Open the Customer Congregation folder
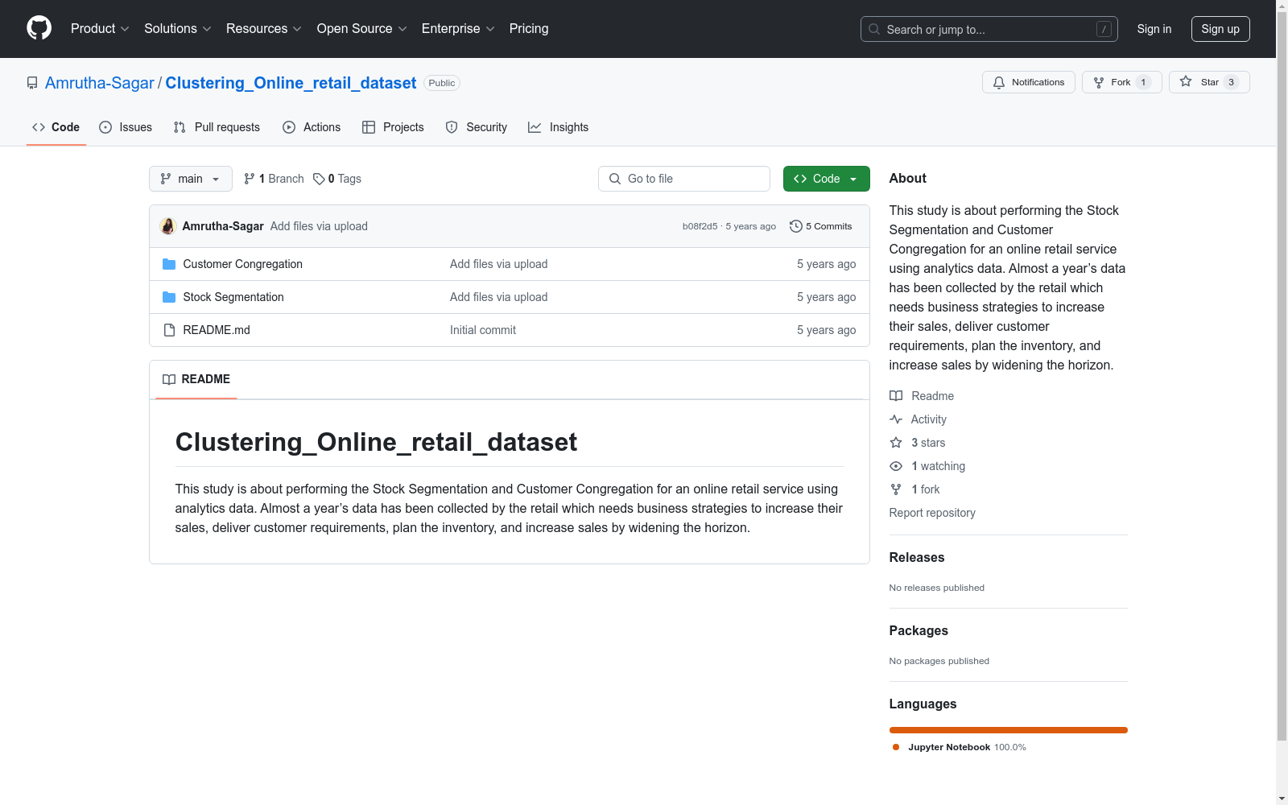Image resolution: width=1288 pixels, height=805 pixels. pos(243,264)
